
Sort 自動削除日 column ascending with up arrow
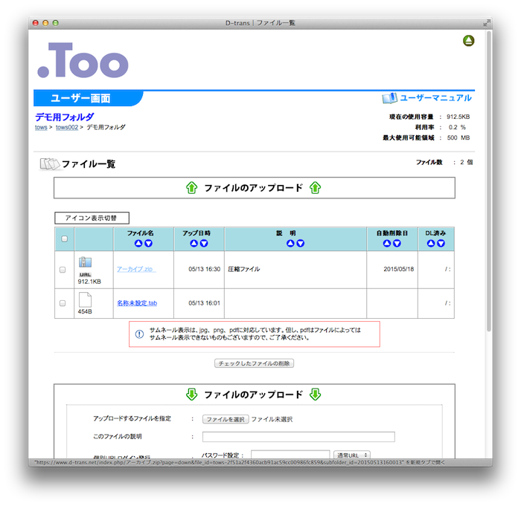point(386,243)
